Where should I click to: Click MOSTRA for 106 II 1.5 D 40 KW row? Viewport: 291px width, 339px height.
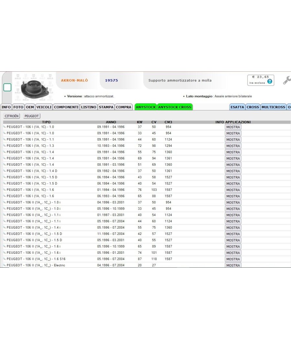point(233,240)
